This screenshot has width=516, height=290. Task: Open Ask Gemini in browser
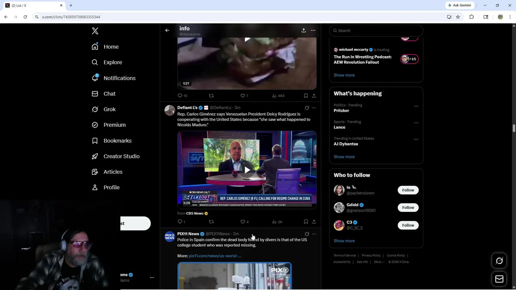[x=460, y=5]
